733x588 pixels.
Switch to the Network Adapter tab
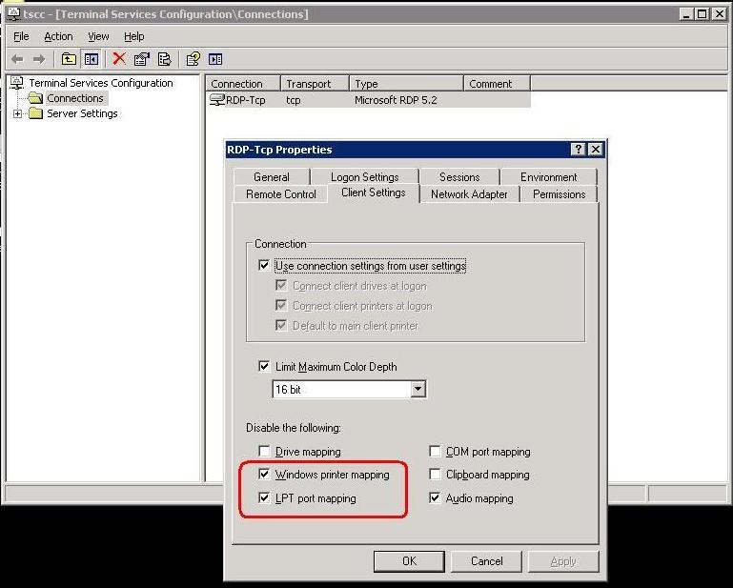tap(469, 194)
